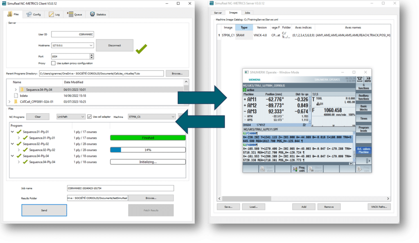Open the Log tab
Screen dimensions: 419x243
pyautogui.click(x=54, y=14)
